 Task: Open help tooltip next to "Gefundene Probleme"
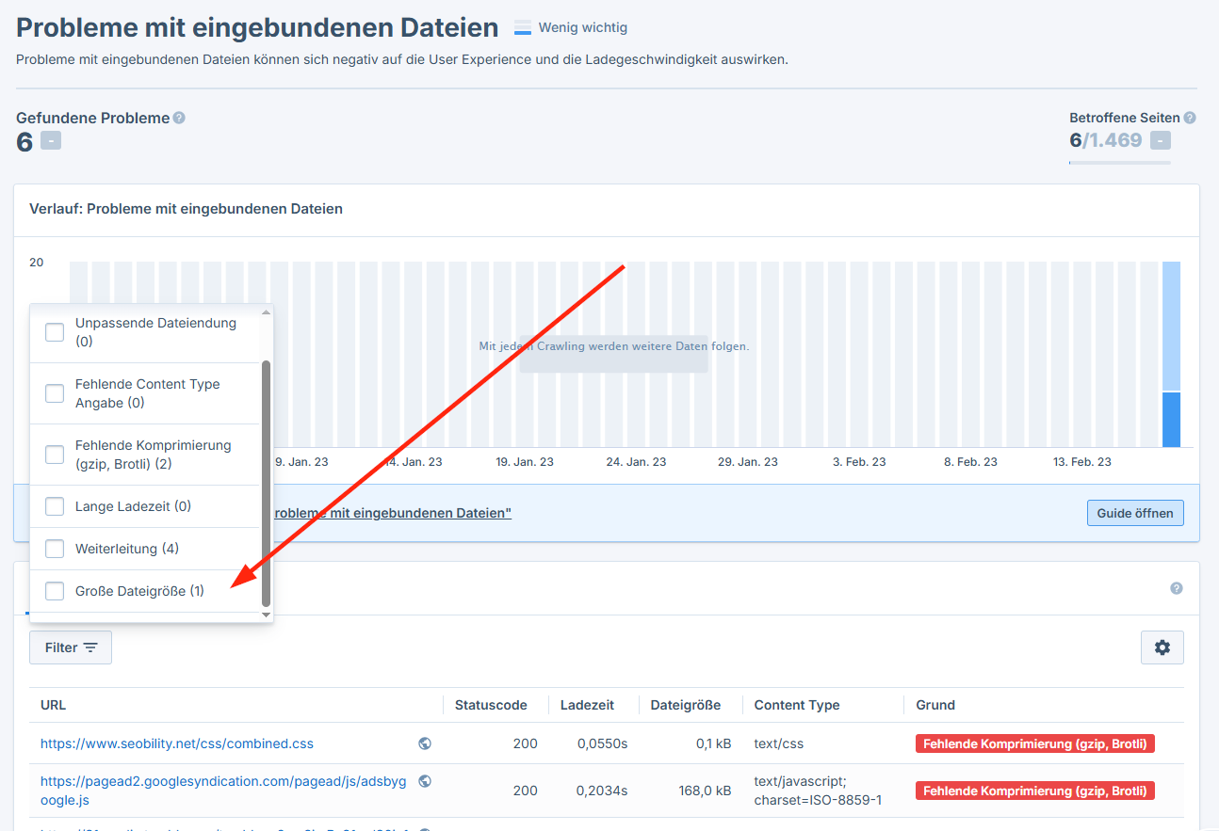coord(179,118)
